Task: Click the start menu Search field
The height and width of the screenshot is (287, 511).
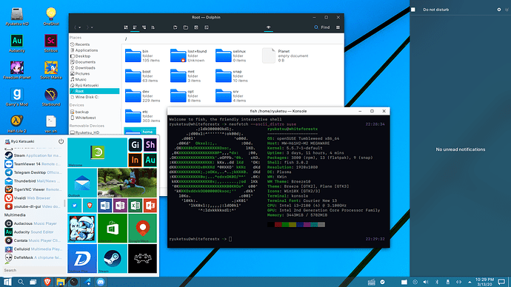Action: (33, 270)
